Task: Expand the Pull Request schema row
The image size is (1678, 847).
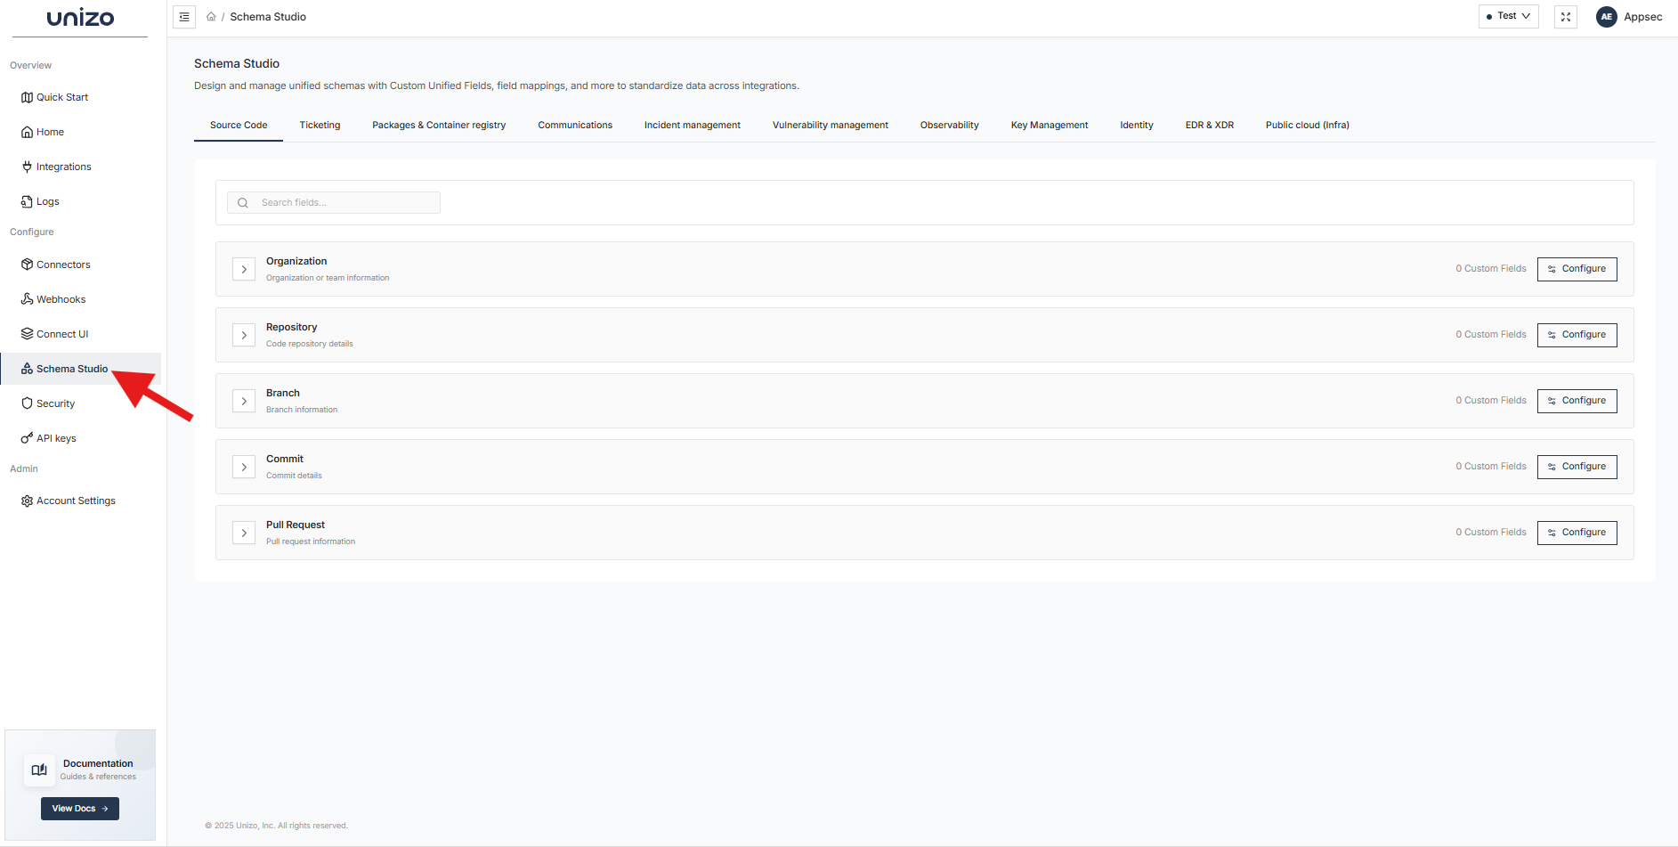Action: pos(243,532)
